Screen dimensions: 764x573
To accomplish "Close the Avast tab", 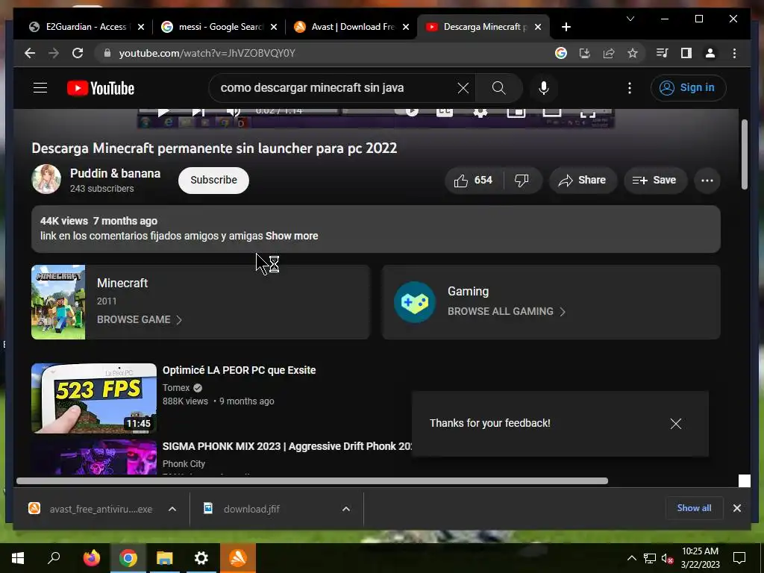I will [406, 27].
